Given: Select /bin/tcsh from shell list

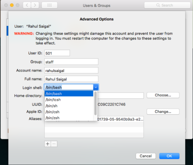Looking at the screenshot, I should pyautogui.click(x=69, y=100).
